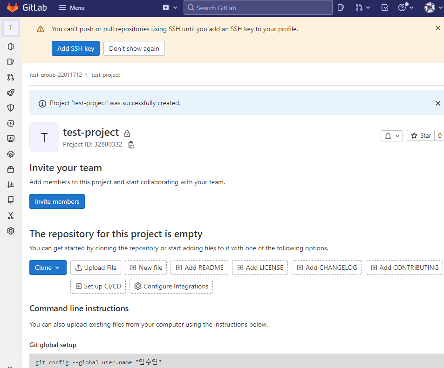Click the Add SSH key button
Image resolution: width=444 pixels, height=368 pixels.
click(x=75, y=48)
